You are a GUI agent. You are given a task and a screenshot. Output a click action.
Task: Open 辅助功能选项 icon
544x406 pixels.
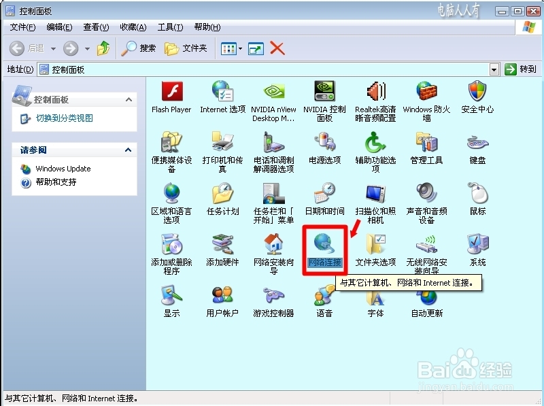(x=375, y=142)
